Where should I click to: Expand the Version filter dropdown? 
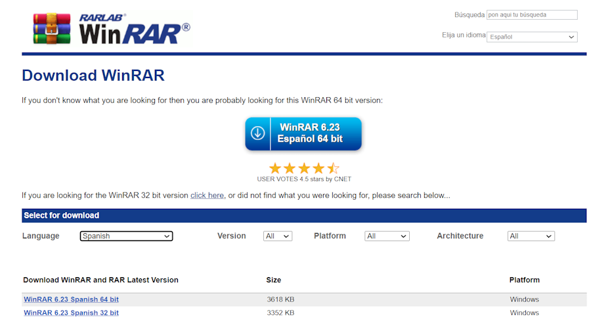[x=277, y=236]
